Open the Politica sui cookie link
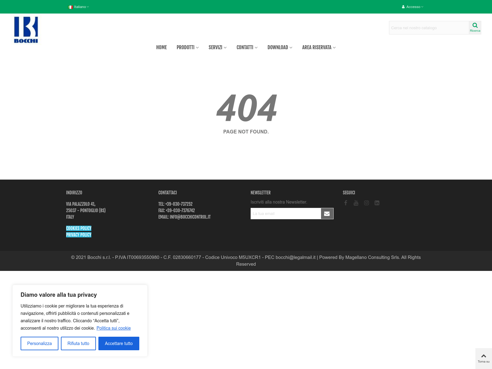The image size is (492, 369). click(x=113, y=328)
